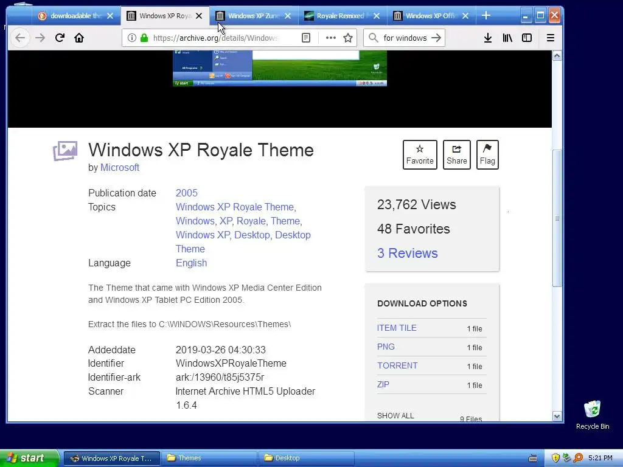This screenshot has height=467, width=623.
Task: Download the PNG file
Action: (x=386, y=347)
